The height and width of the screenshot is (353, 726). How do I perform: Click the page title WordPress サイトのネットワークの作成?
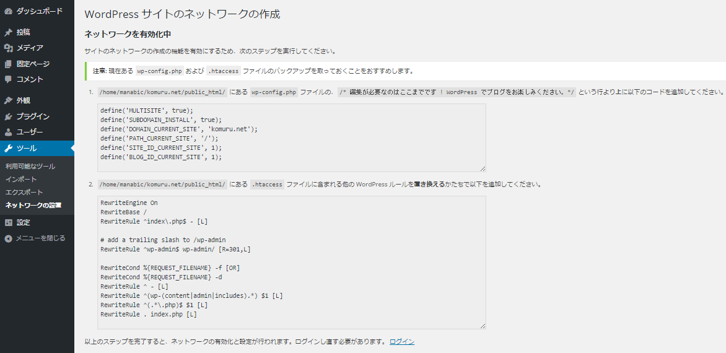[x=182, y=14]
